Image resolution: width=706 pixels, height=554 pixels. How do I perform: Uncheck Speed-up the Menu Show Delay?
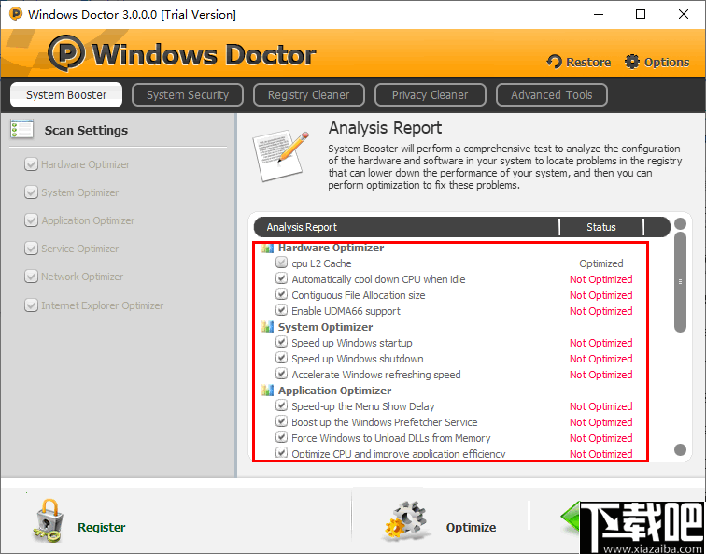tap(281, 405)
